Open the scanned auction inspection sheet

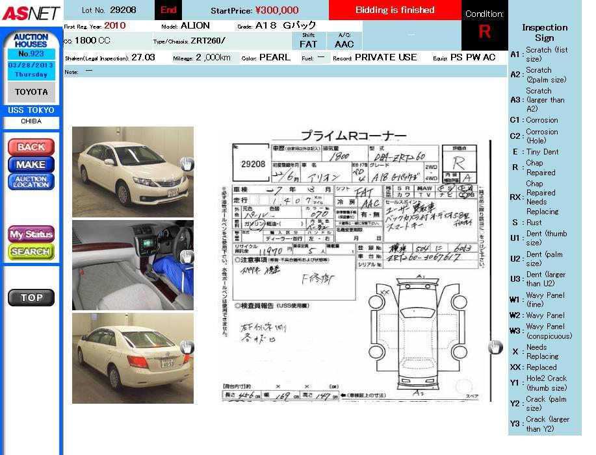(x=354, y=266)
